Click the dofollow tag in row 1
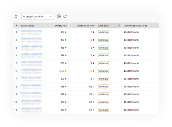The height and width of the screenshot is (127, 172). [104, 32]
